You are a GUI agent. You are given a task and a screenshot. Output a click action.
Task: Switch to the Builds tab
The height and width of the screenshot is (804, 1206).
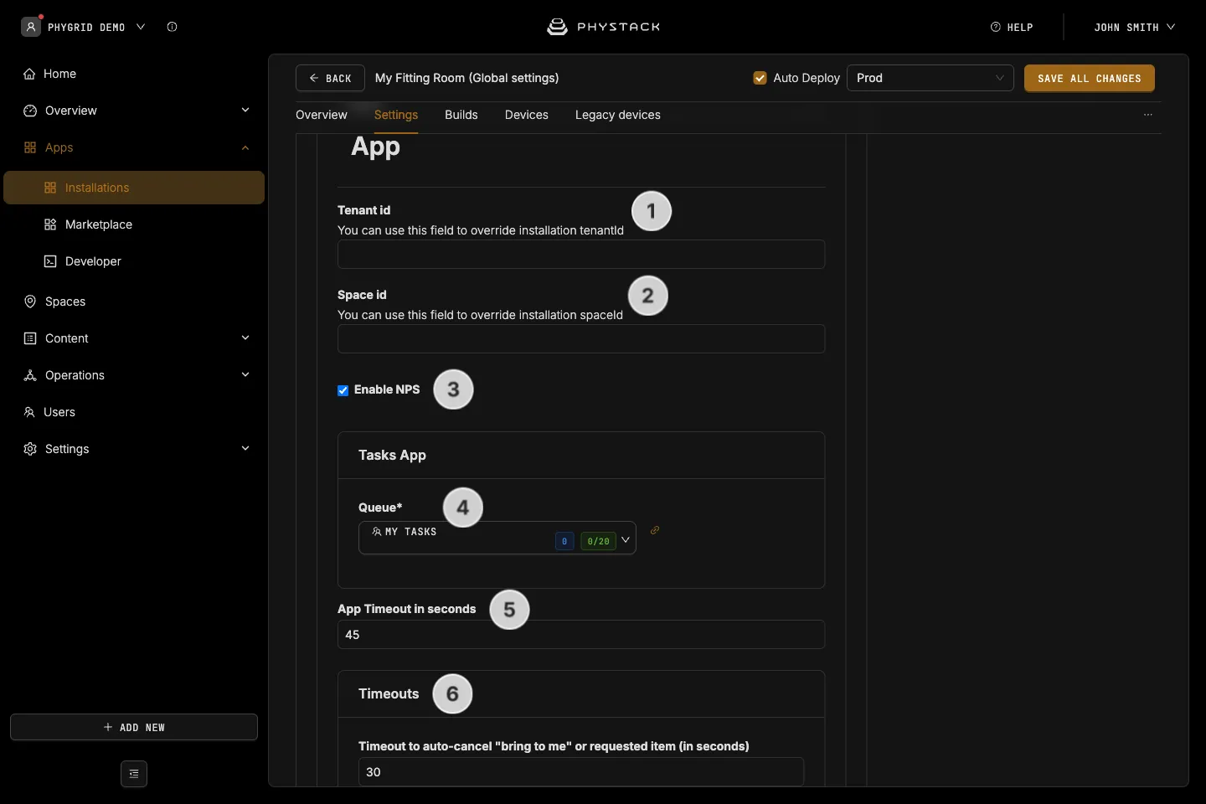point(461,115)
